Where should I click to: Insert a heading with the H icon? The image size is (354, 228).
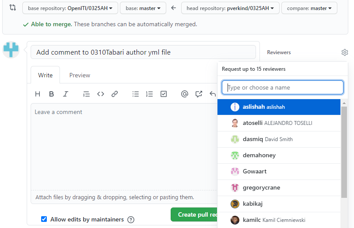[38, 94]
